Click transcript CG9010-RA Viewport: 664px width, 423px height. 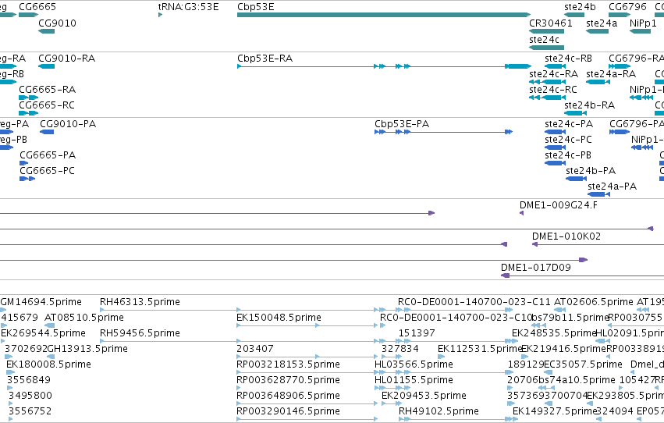[x=47, y=66]
